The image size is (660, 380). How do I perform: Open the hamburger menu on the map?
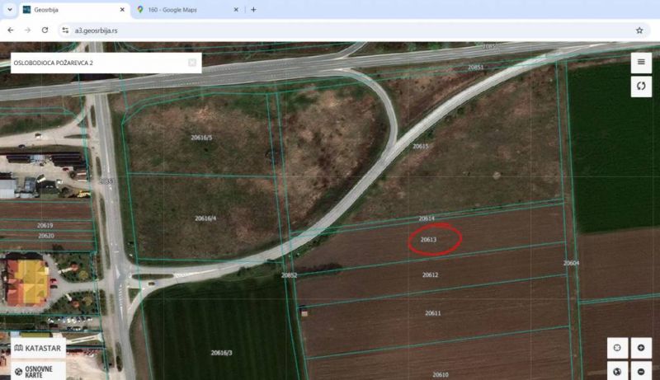click(641, 62)
